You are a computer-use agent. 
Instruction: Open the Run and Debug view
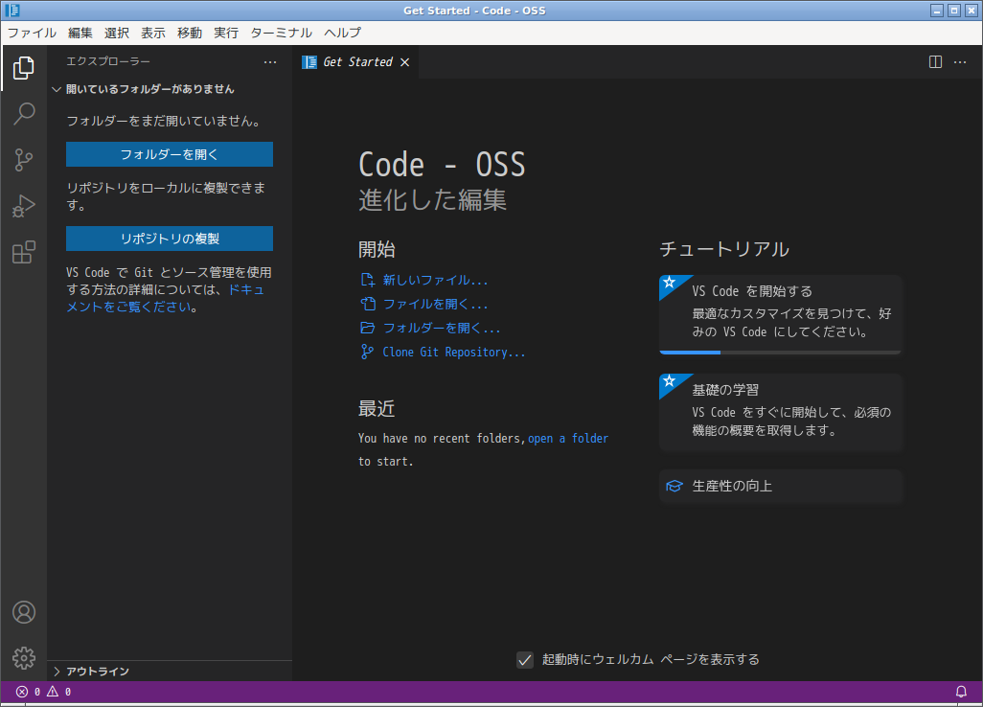tap(24, 206)
